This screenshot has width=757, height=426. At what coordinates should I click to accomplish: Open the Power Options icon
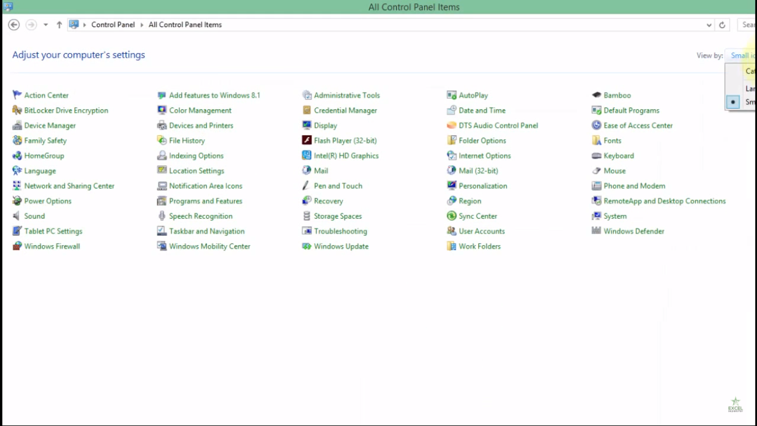tap(17, 201)
